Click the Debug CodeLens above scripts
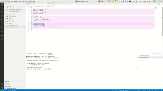The height and width of the screenshot is (91, 163). coord(35,15)
